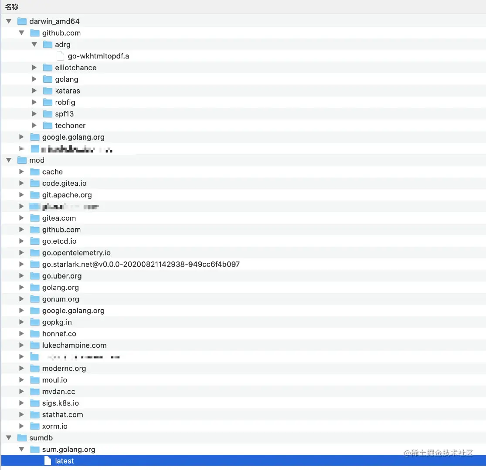Select google.golang.org label under mod

click(x=73, y=311)
